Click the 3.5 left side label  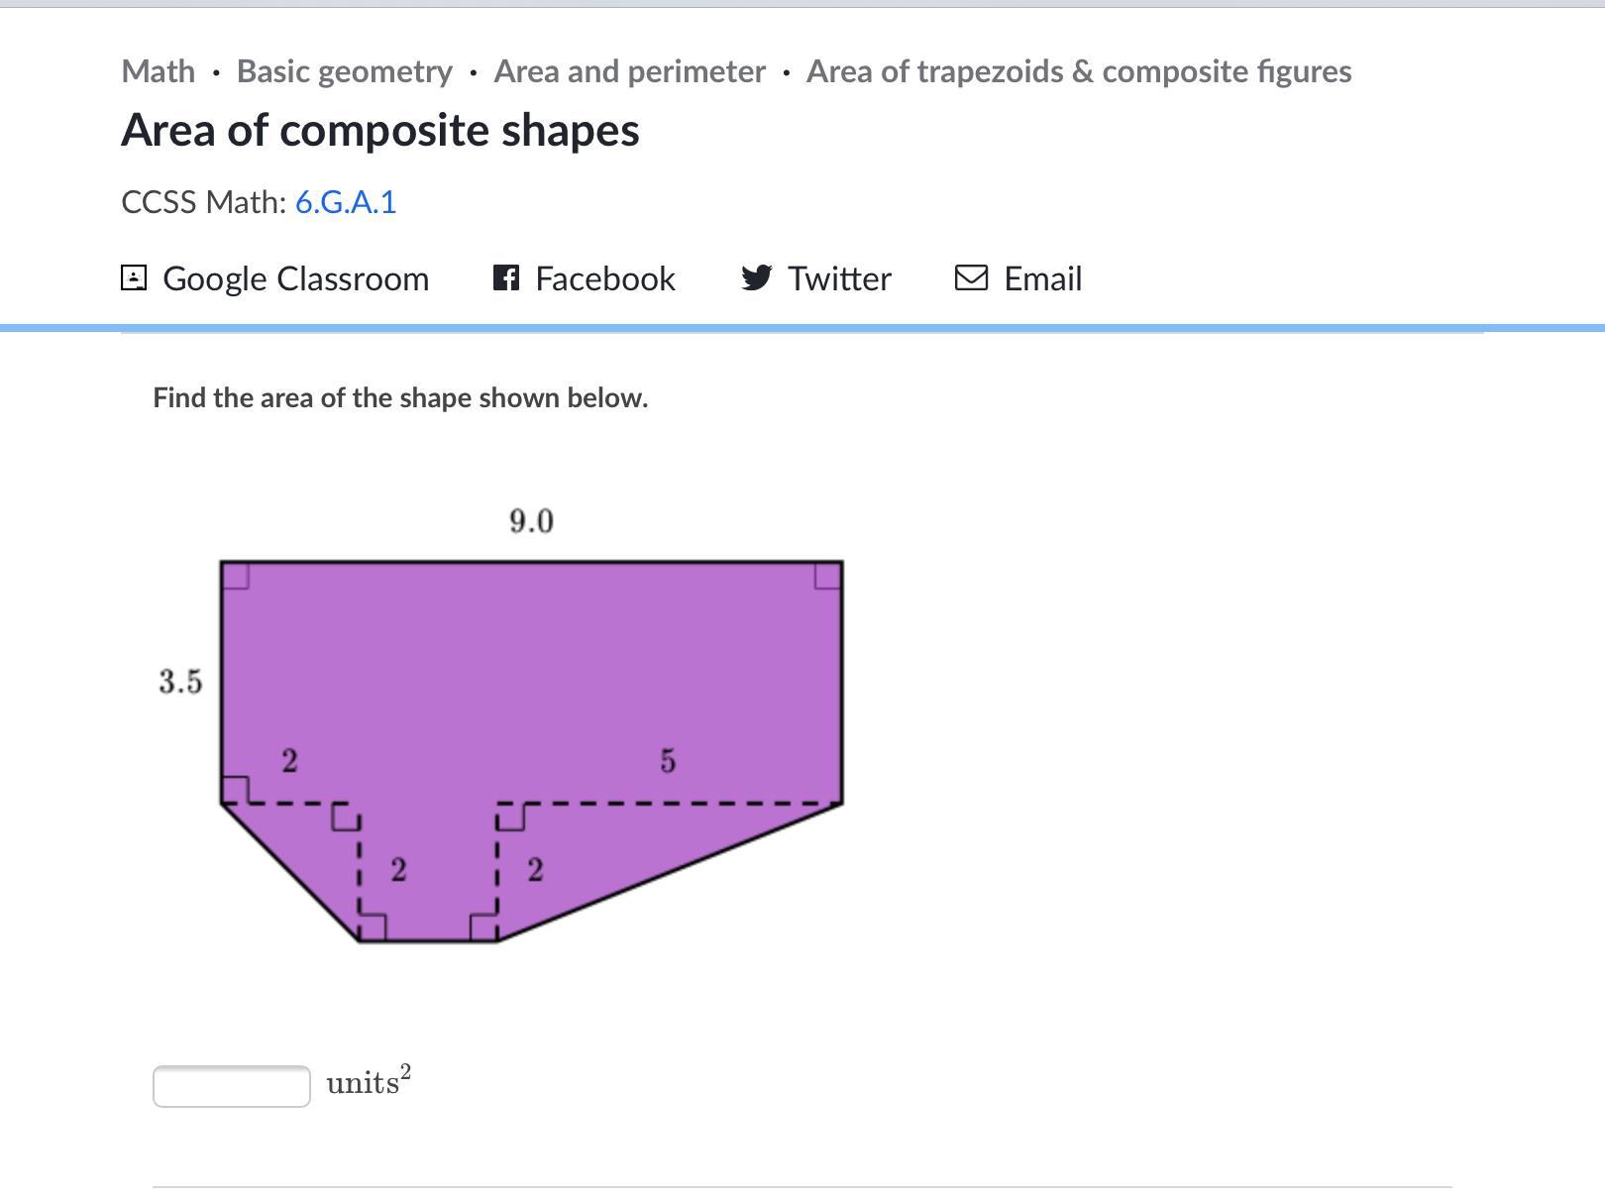pyautogui.click(x=180, y=682)
